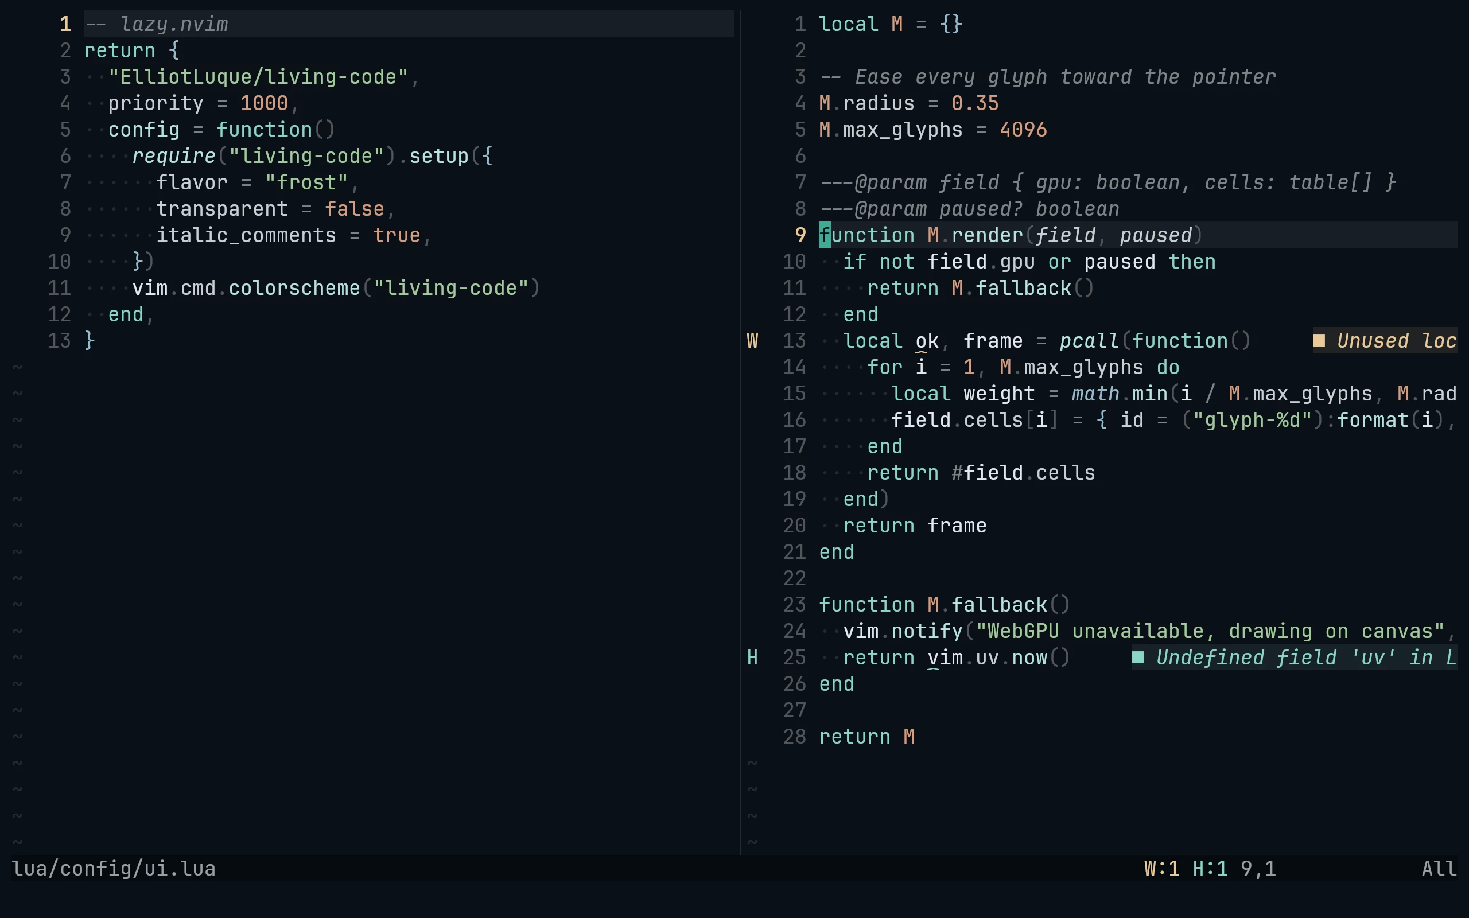Click the 'false' value of transparent

355,209
